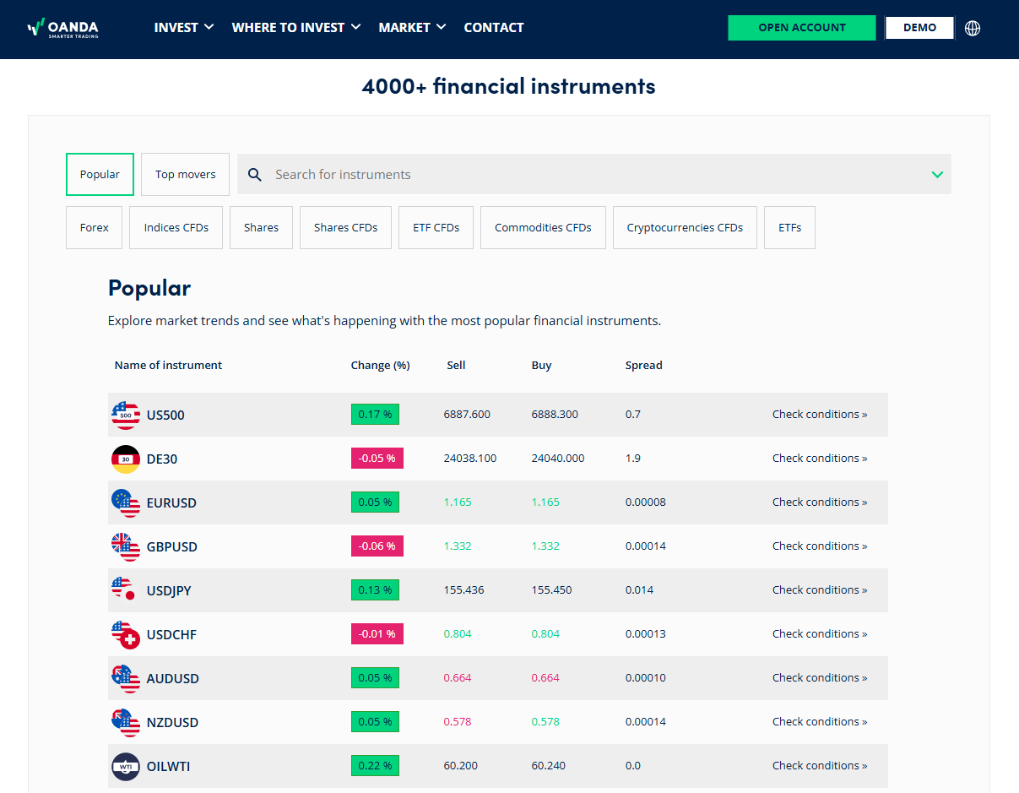The image size is (1019, 793).
Task: Click the US500 flag icon
Action: [126, 415]
